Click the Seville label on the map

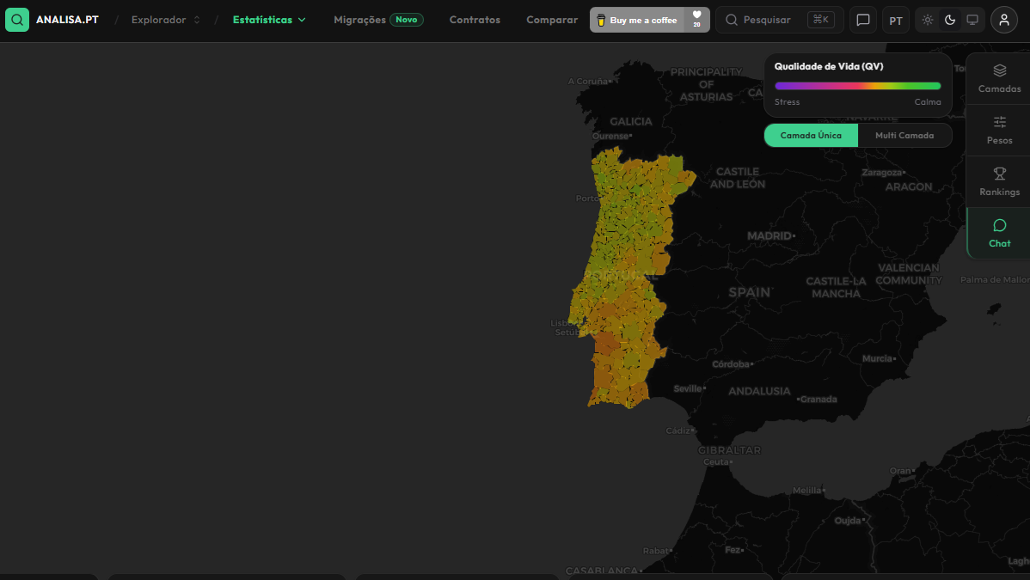point(687,389)
